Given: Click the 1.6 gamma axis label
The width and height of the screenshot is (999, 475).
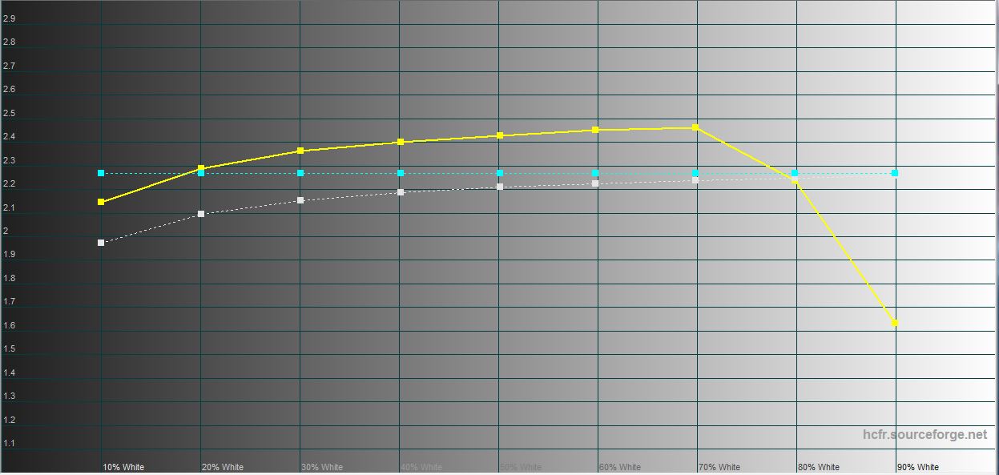Looking at the screenshot, I should pyautogui.click(x=9, y=325).
